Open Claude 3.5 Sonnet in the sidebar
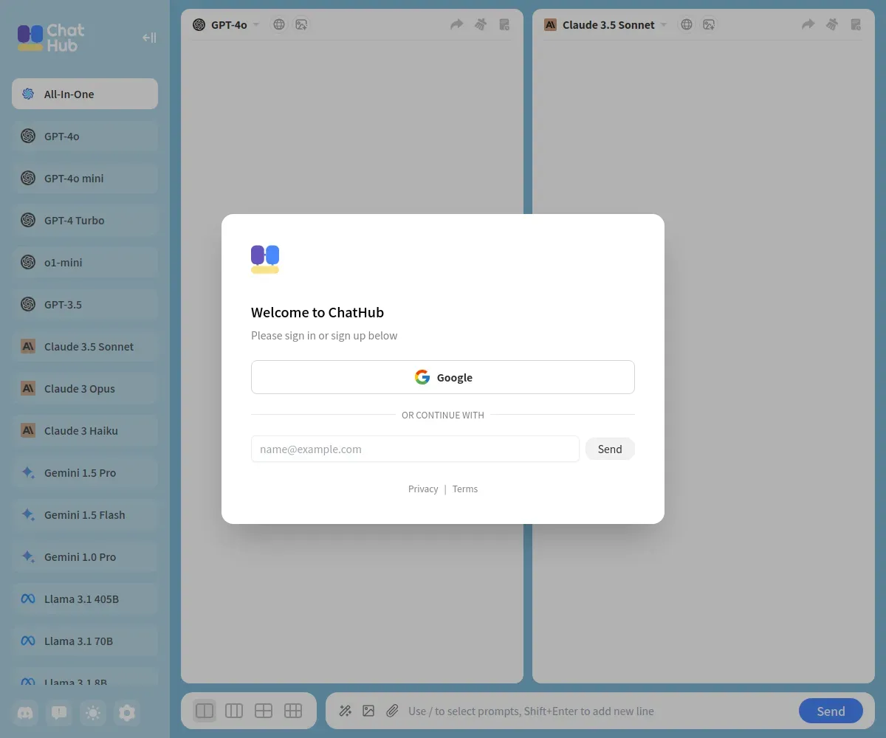The width and height of the screenshot is (886, 738). click(x=85, y=346)
